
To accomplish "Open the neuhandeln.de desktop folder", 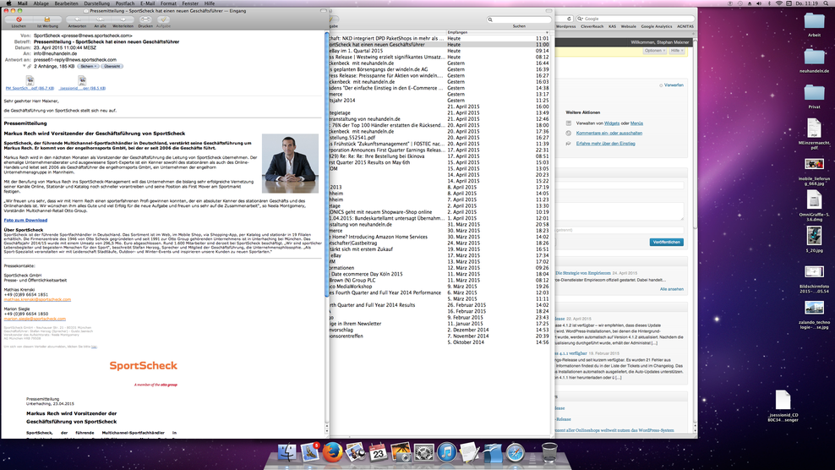I will [814, 57].
